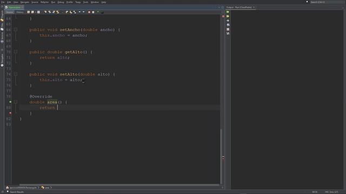
Task: Open the Tools menu
Action: tap(85, 2)
